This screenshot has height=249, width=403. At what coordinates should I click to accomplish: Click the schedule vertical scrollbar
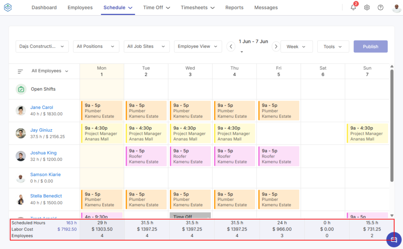pyautogui.click(x=392, y=125)
